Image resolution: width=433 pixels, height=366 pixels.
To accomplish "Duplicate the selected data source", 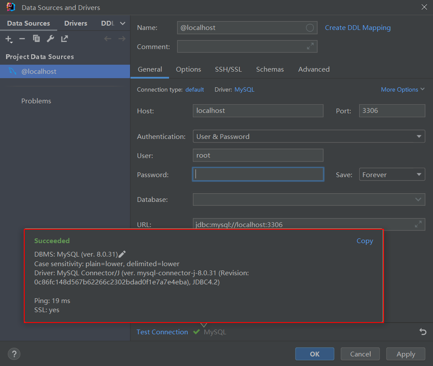I will click(x=36, y=39).
